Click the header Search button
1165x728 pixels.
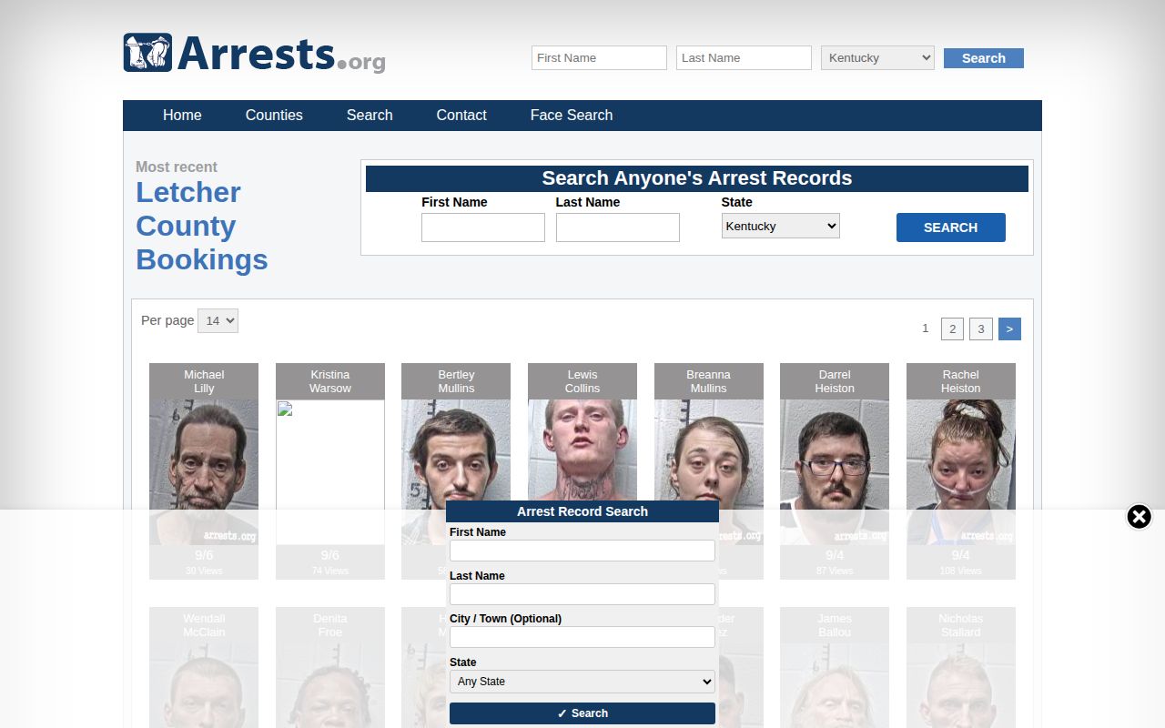(x=984, y=58)
